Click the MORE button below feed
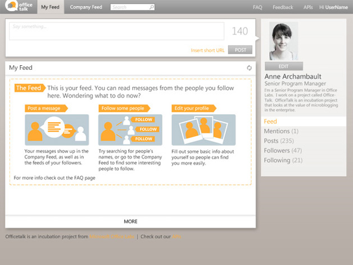The image size is (353, 265). 130,222
